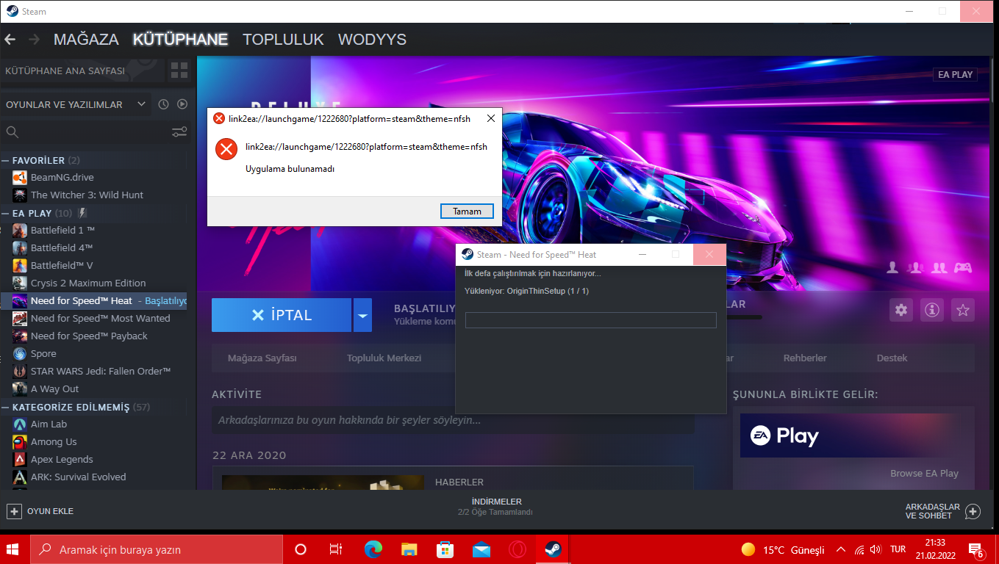Sort the game list by recent activity
This screenshot has width=999, height=564.
(163, 104)
